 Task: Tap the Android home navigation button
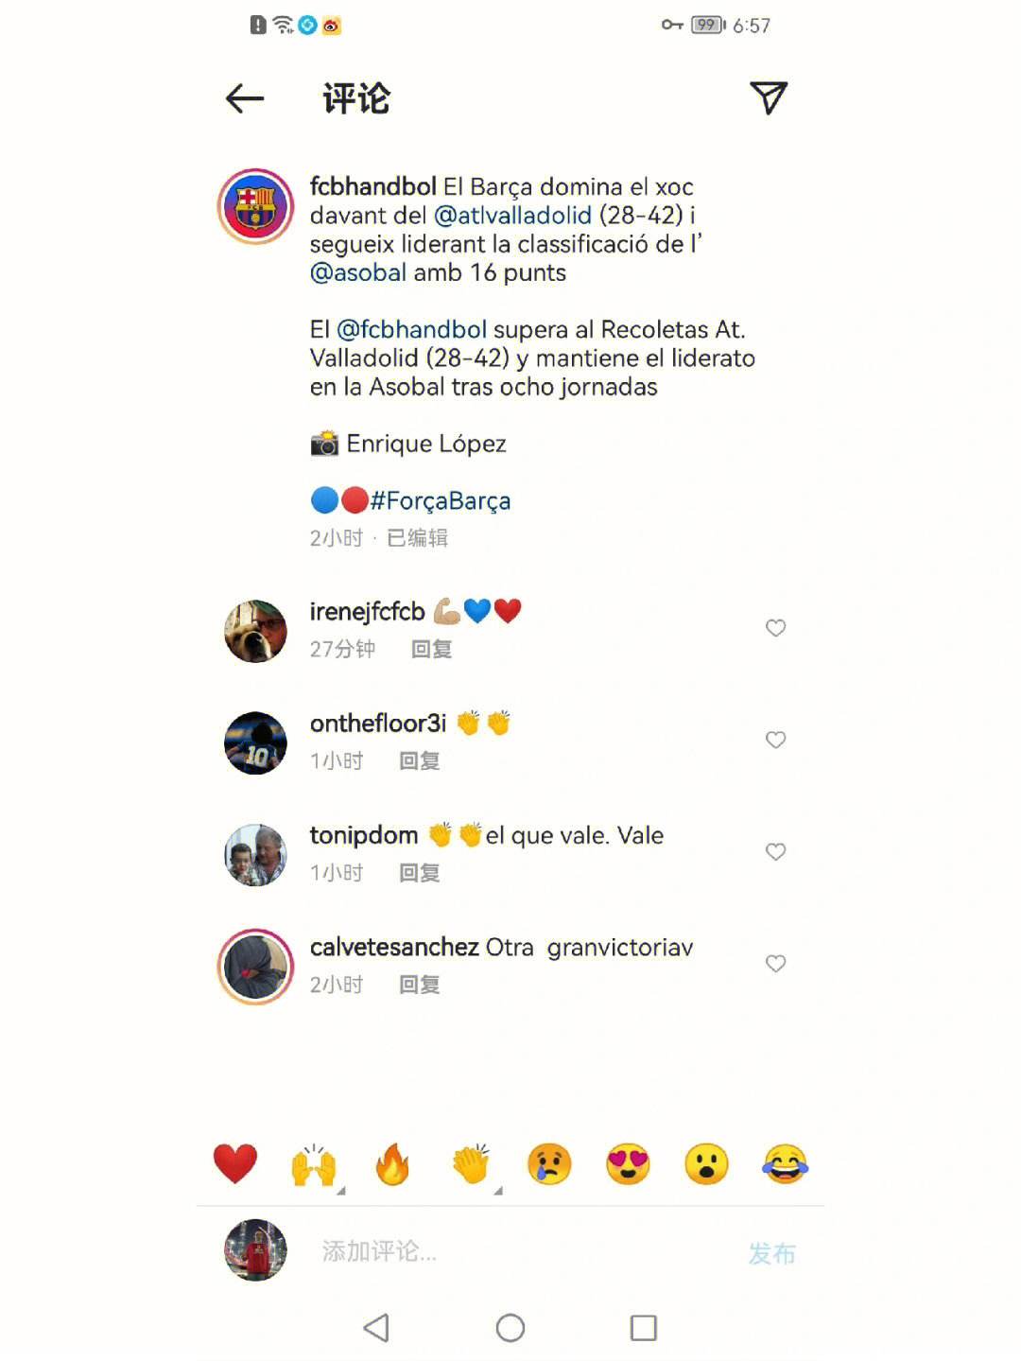[510, 1328]
